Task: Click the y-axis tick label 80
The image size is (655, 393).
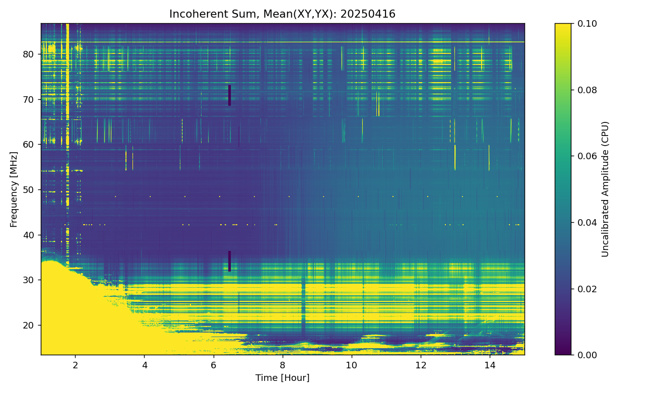Action: pyautogui.click(x=29, y=54)
